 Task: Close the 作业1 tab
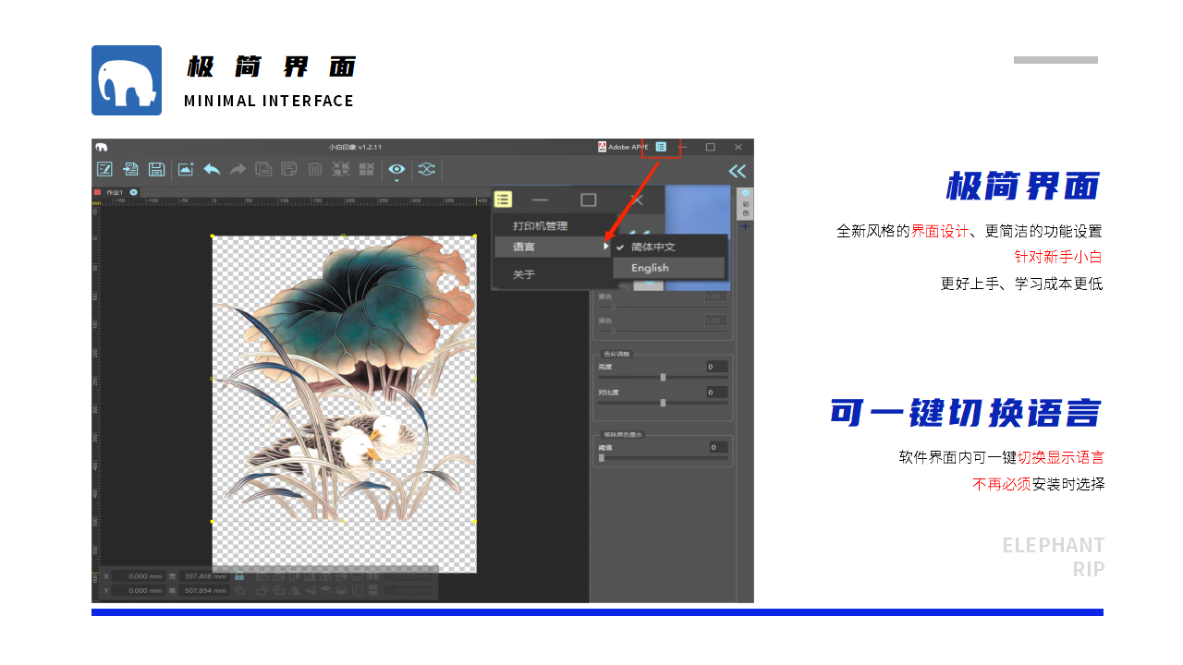point(134,192)
